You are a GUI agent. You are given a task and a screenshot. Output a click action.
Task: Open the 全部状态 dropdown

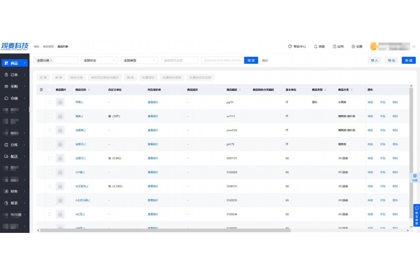pos(99,60)
